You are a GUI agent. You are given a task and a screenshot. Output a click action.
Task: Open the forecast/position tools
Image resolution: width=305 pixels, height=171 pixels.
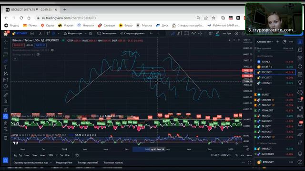(x=6, y=80)
